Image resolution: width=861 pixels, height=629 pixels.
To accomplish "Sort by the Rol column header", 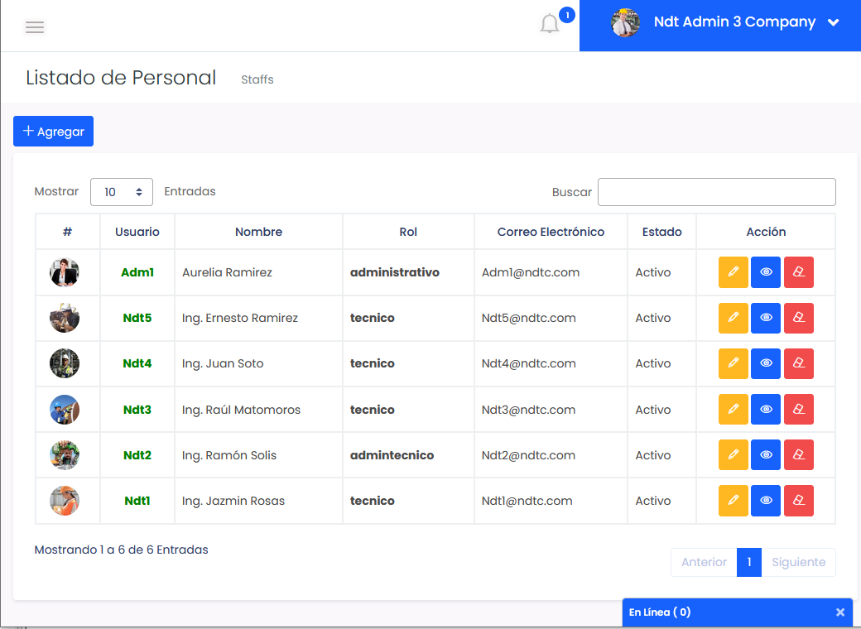I will coord(408,232).
